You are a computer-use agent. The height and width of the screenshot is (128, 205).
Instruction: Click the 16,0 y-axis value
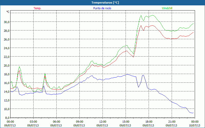[x=6, y=83]
